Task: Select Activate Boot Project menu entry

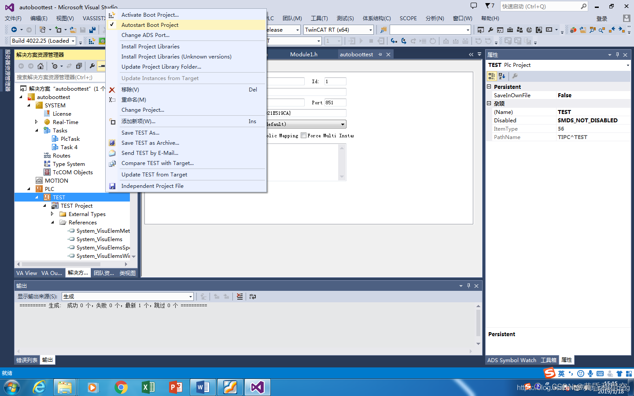Action: (187, 15)
